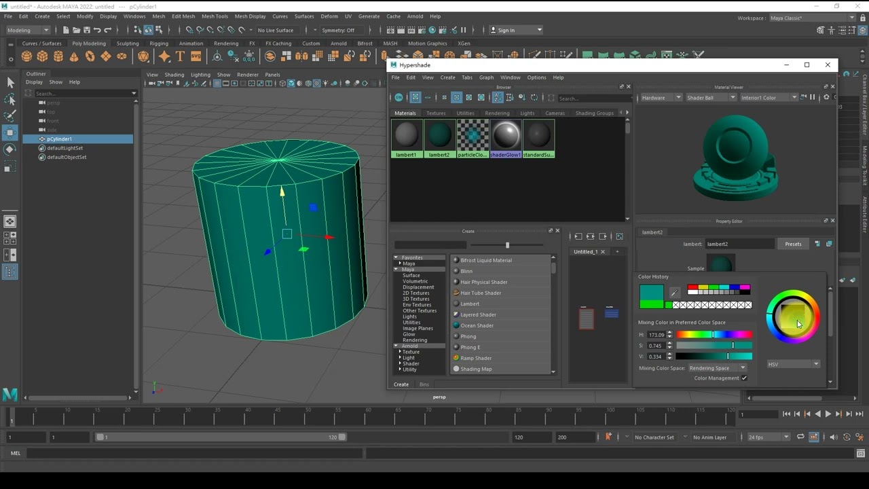Open the Interior1 Color environment dropdown
This screenshot has height=489, width=869.
pyautogui.click(x=769, y=98)
